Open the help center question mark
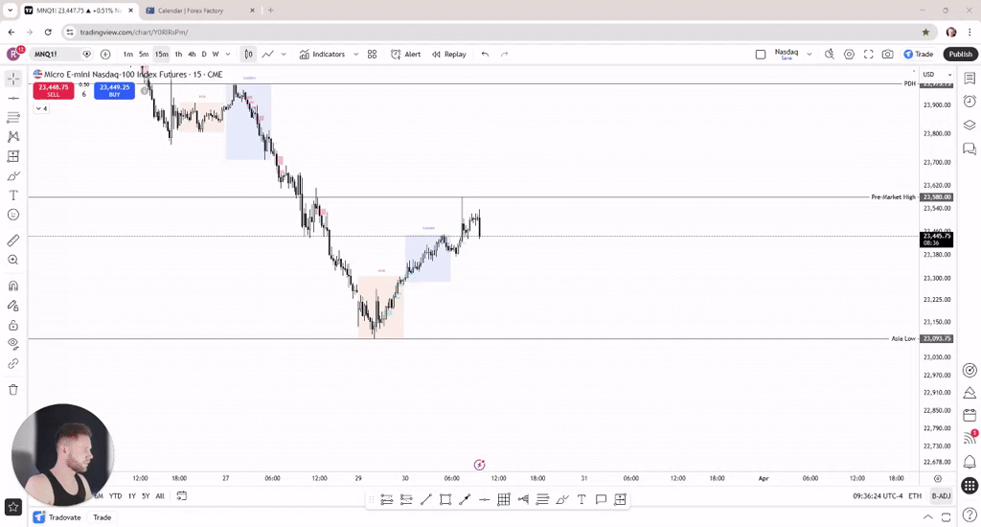 (970, 516)
